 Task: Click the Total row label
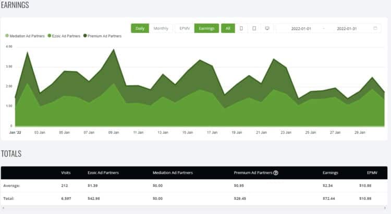point(8,198)
